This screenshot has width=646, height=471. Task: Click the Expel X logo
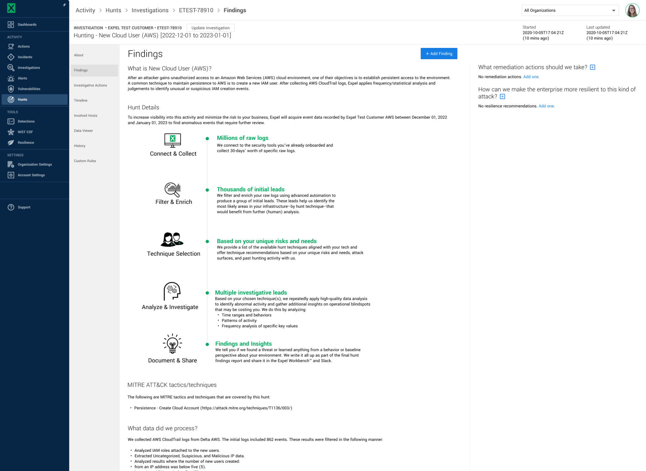tap(11, 8)
